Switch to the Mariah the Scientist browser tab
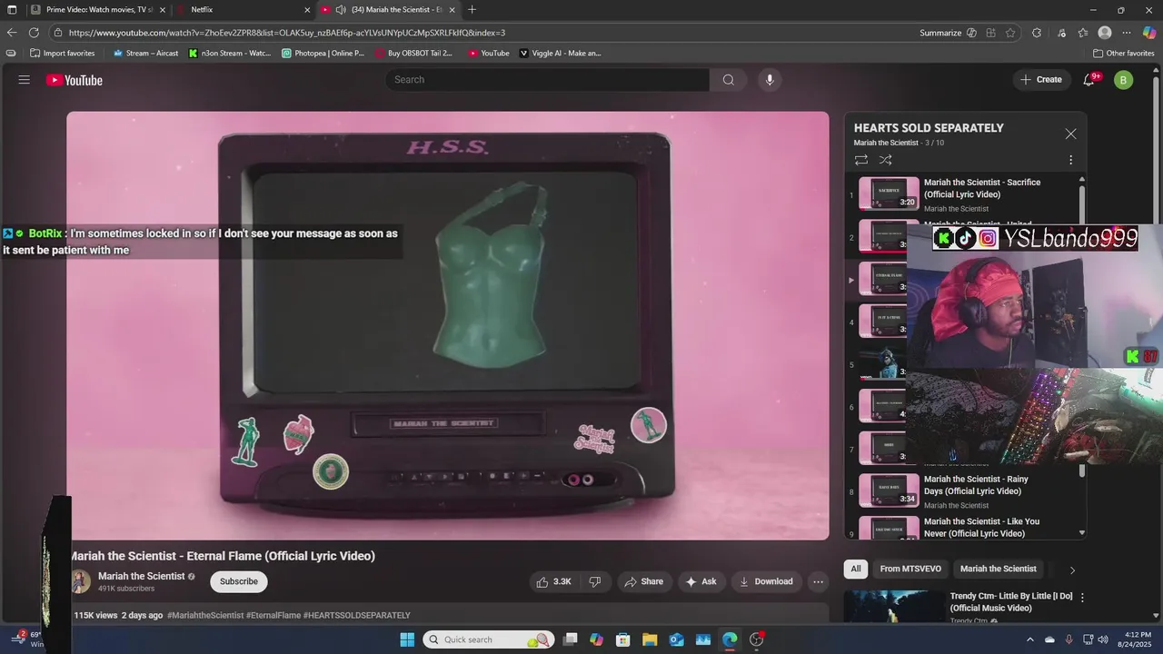This screenshot has width=1163, height=654. (389, 9)
